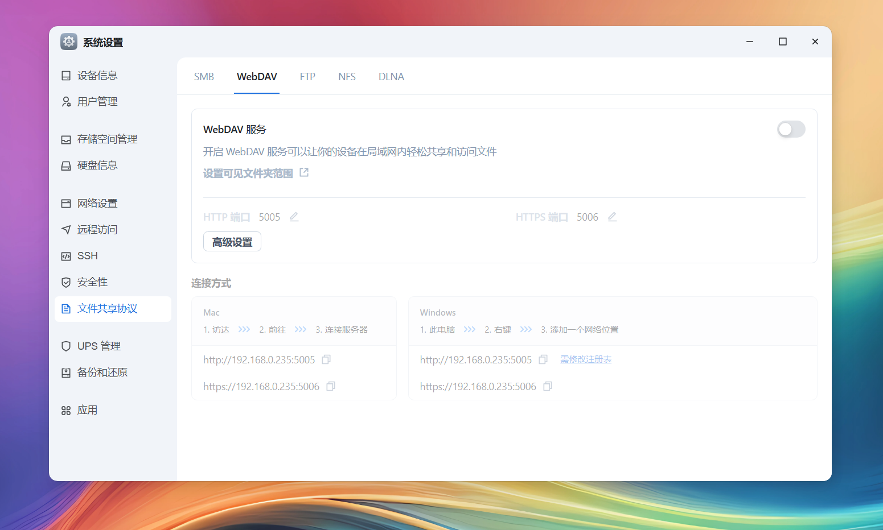Image resolution: width=883 pixels, height=530 pixels.
Task: Open the FTP tab
Action: pos(307,77)
